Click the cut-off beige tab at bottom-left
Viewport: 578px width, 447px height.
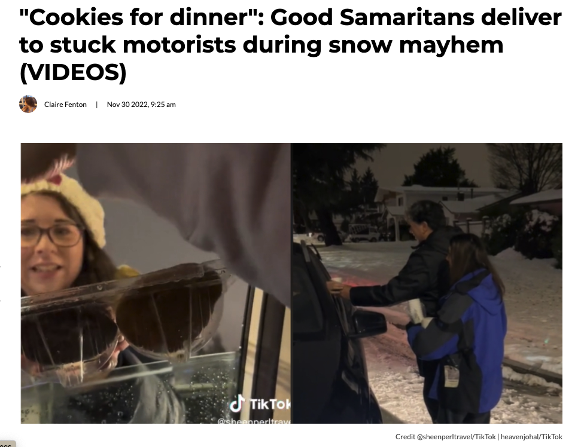coord(8,444)
